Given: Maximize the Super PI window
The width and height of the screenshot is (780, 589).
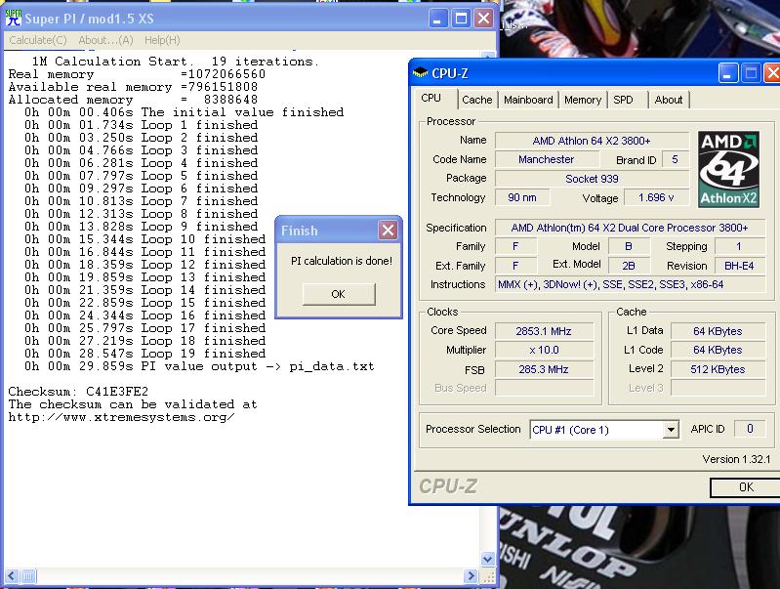Looking at the screenshot, I should click(x=461, y=19).
